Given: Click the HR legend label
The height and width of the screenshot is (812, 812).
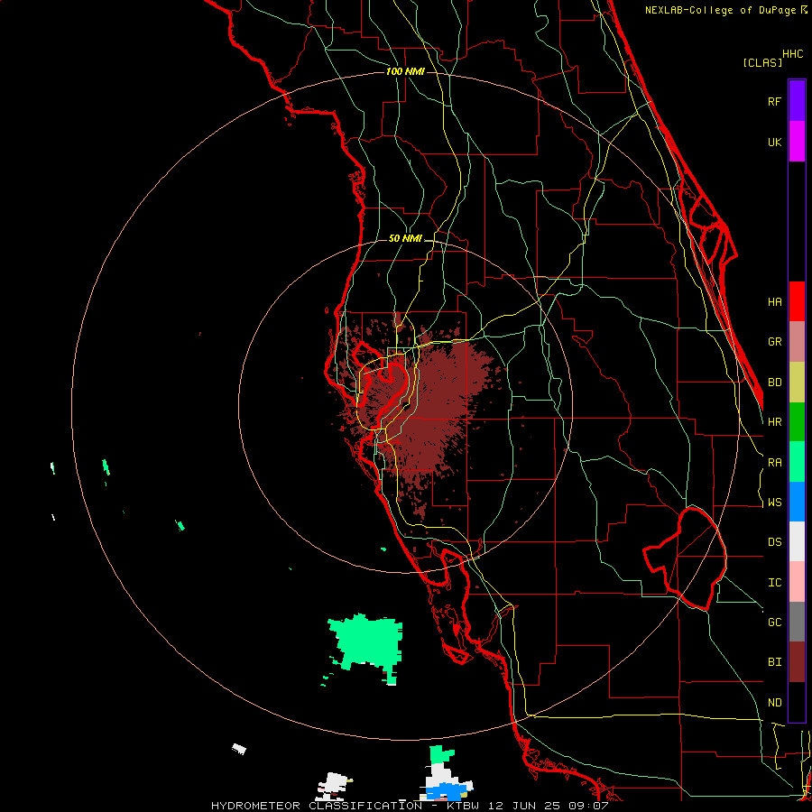Looking at the screenshot, I should [x=774, y=422].
